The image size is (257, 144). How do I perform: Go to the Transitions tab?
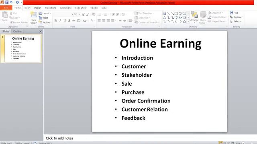(x=51, y=8)
